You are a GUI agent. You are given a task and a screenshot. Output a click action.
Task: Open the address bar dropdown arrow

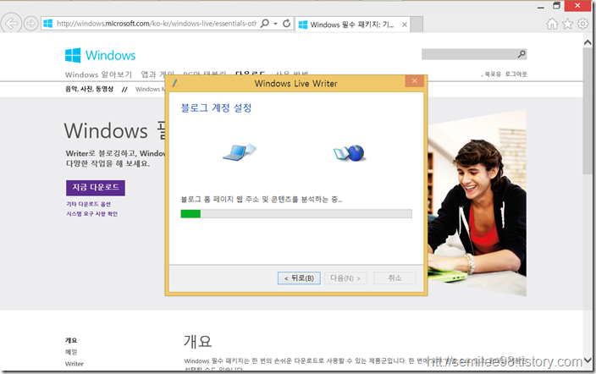(275, 24)
